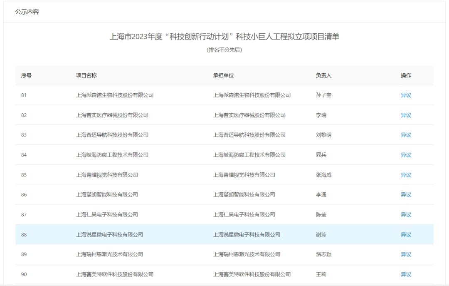
Task: Click the (排名不分先后) subtitle
Action: [224, 50]
